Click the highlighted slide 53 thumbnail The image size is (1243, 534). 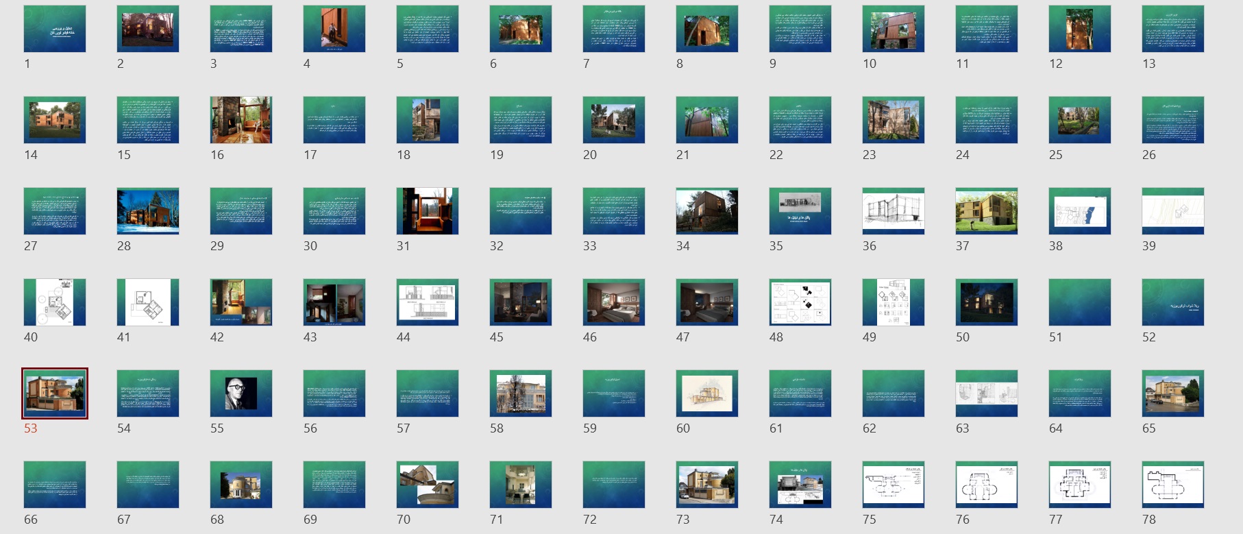(55, 393)
